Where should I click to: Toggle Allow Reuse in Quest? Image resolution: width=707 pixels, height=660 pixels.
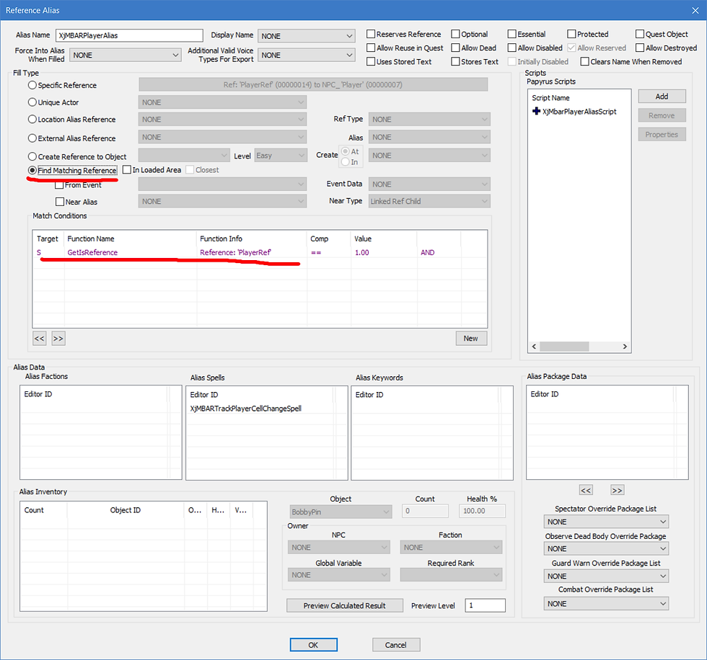pyautogui.click(x=371, y=48)
